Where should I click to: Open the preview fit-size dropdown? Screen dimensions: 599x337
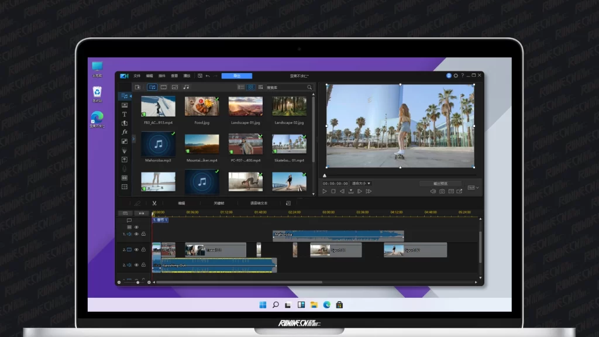pos(360,183)
